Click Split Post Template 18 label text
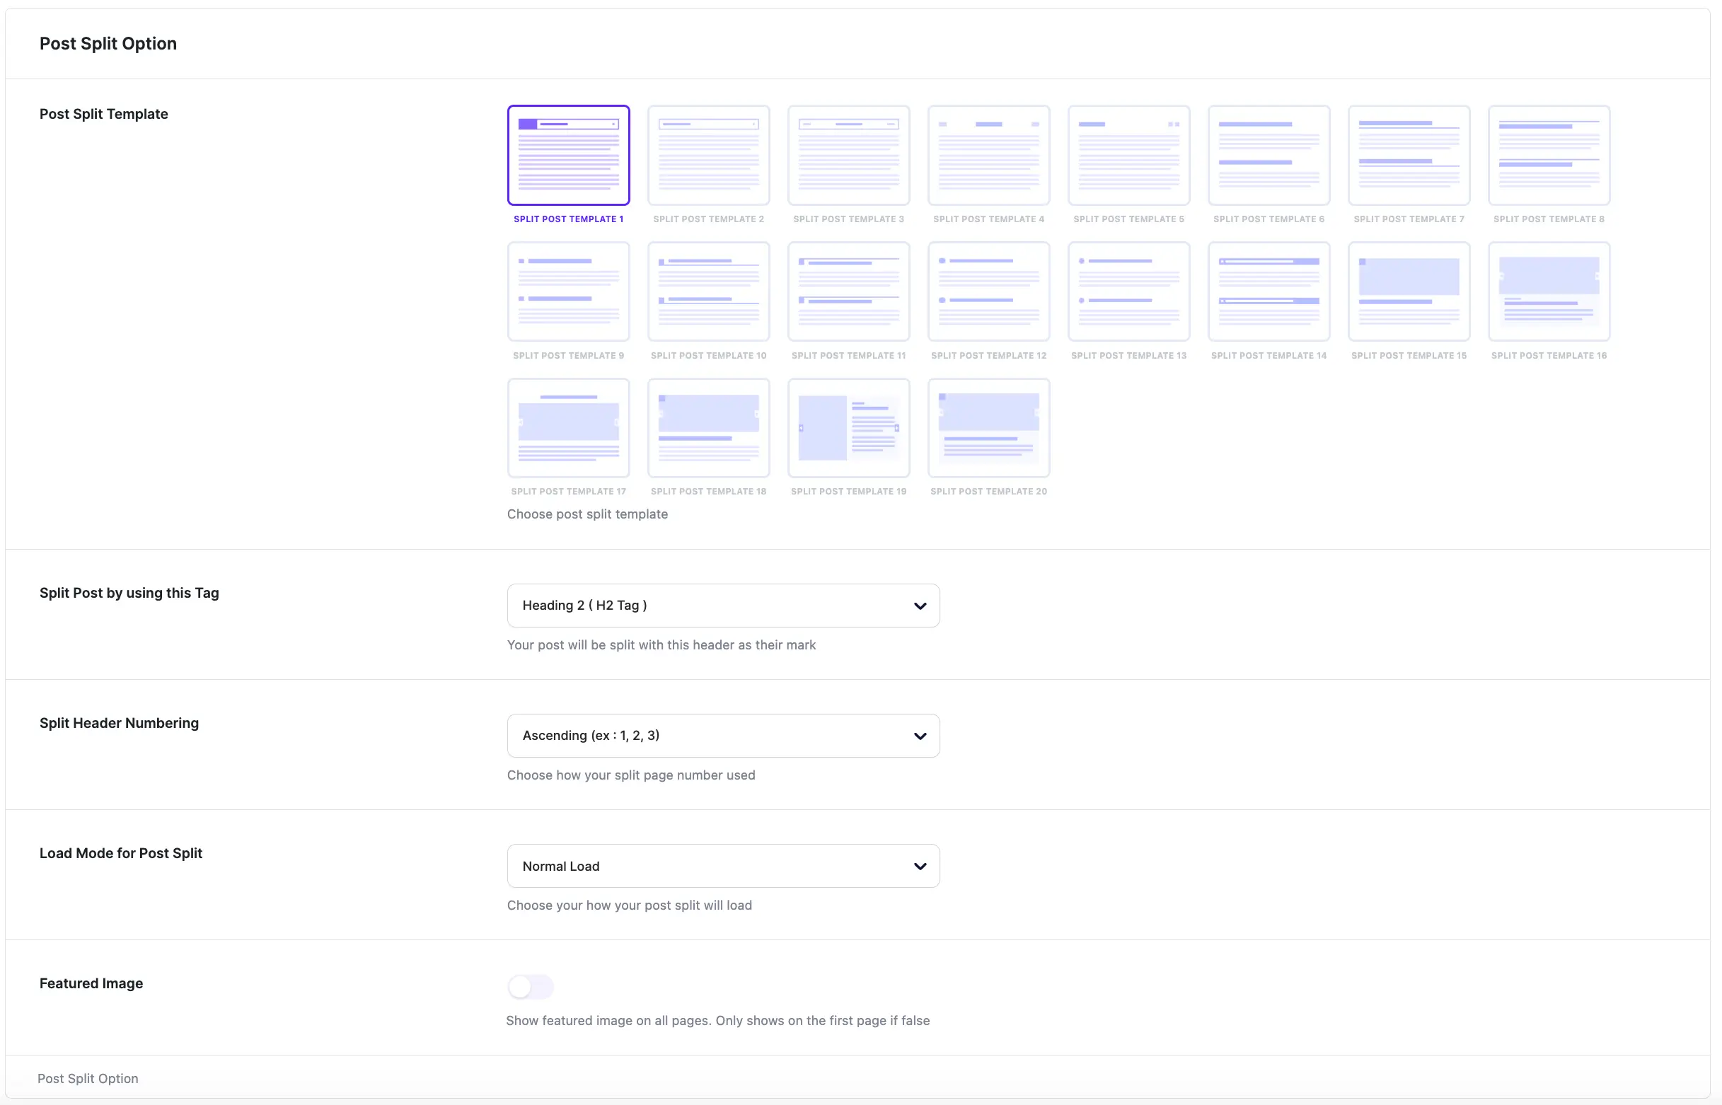The width and height of the screenshot is (1722, 1105). (x=708, y=492)
